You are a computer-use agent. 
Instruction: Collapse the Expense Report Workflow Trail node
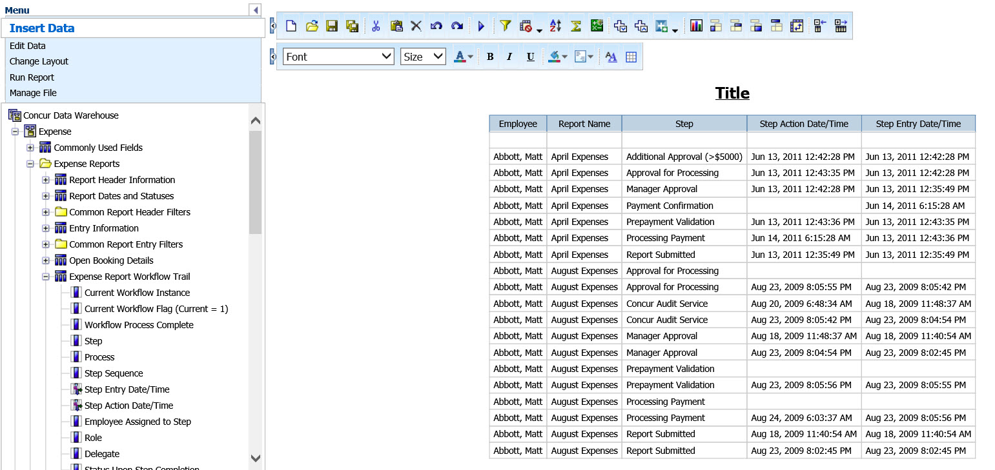pyautogui.click(x=46, y=277)
